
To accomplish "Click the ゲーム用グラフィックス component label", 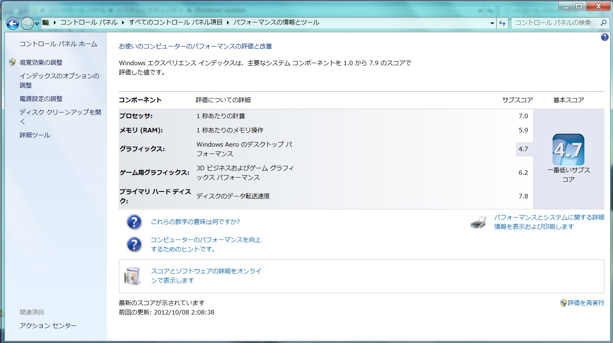I will (x=154, y=173).
